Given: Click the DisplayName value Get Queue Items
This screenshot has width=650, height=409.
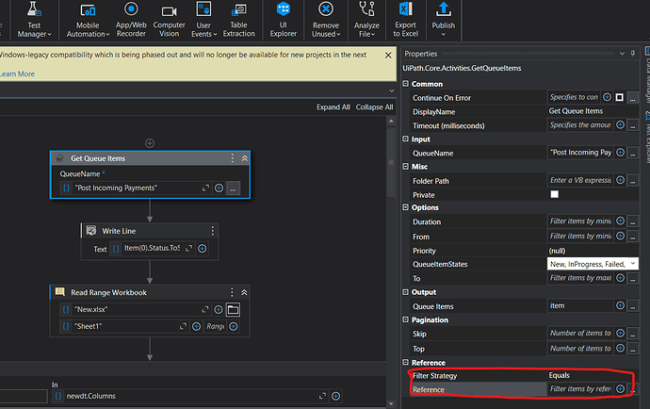Looking at the screenshot, I should (x=576, y=111).
